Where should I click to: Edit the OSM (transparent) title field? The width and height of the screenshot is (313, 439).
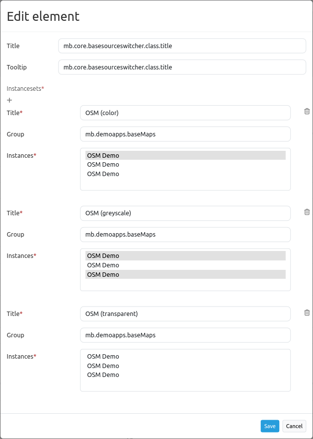point(185,314)
